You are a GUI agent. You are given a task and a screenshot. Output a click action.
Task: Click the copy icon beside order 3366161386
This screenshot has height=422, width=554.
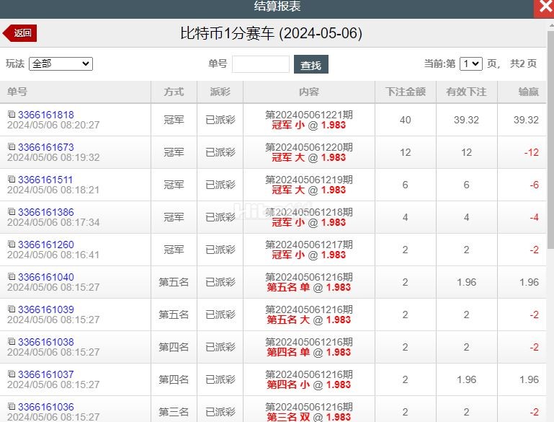coord(12,211)
